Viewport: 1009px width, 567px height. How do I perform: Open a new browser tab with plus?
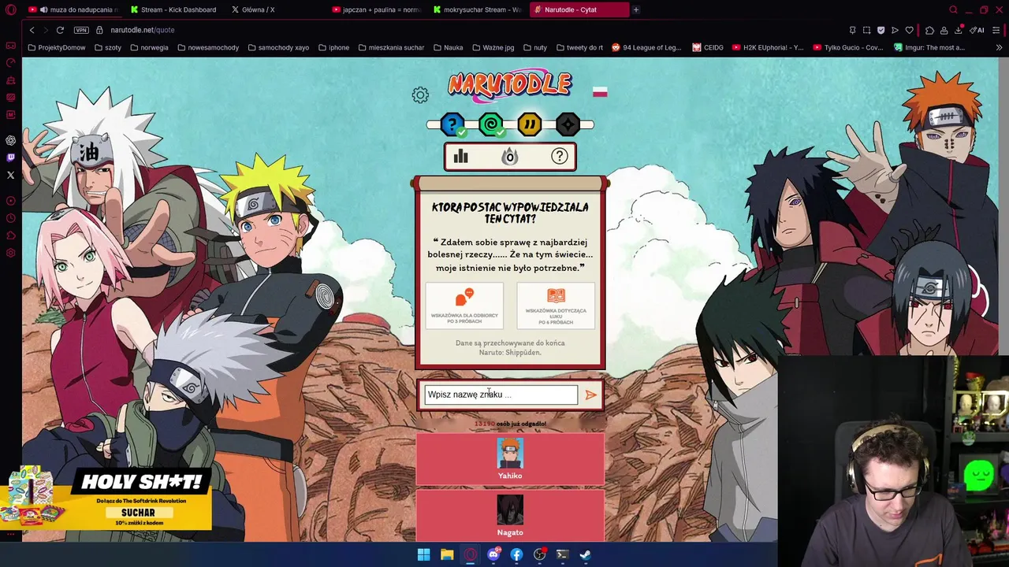click(636, 9)
